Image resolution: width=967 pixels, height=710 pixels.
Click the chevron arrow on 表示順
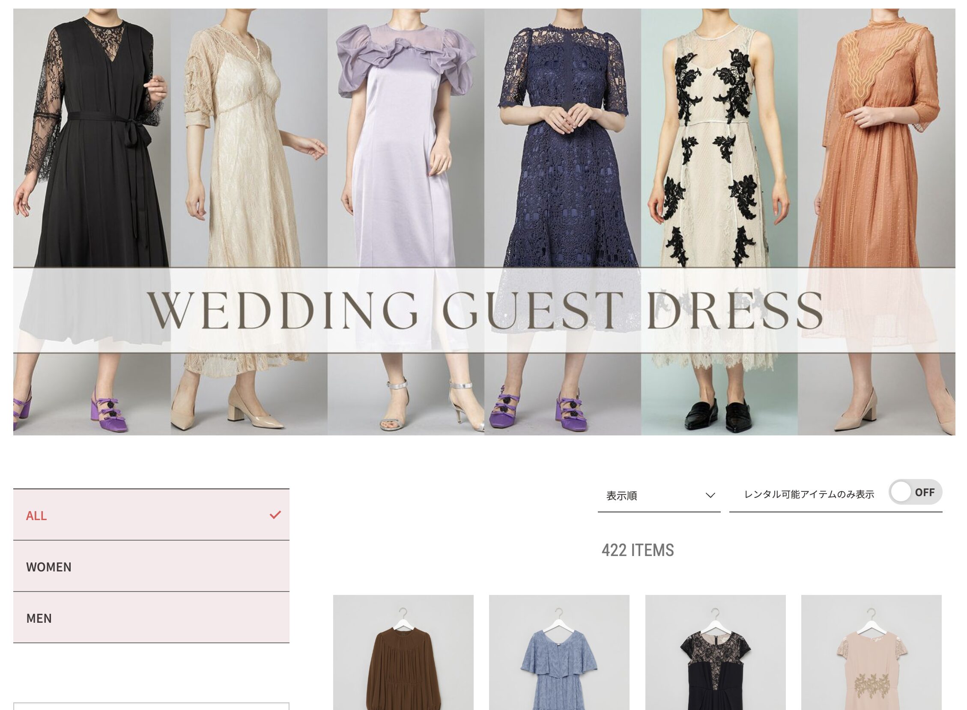click(x=710, y=496)
